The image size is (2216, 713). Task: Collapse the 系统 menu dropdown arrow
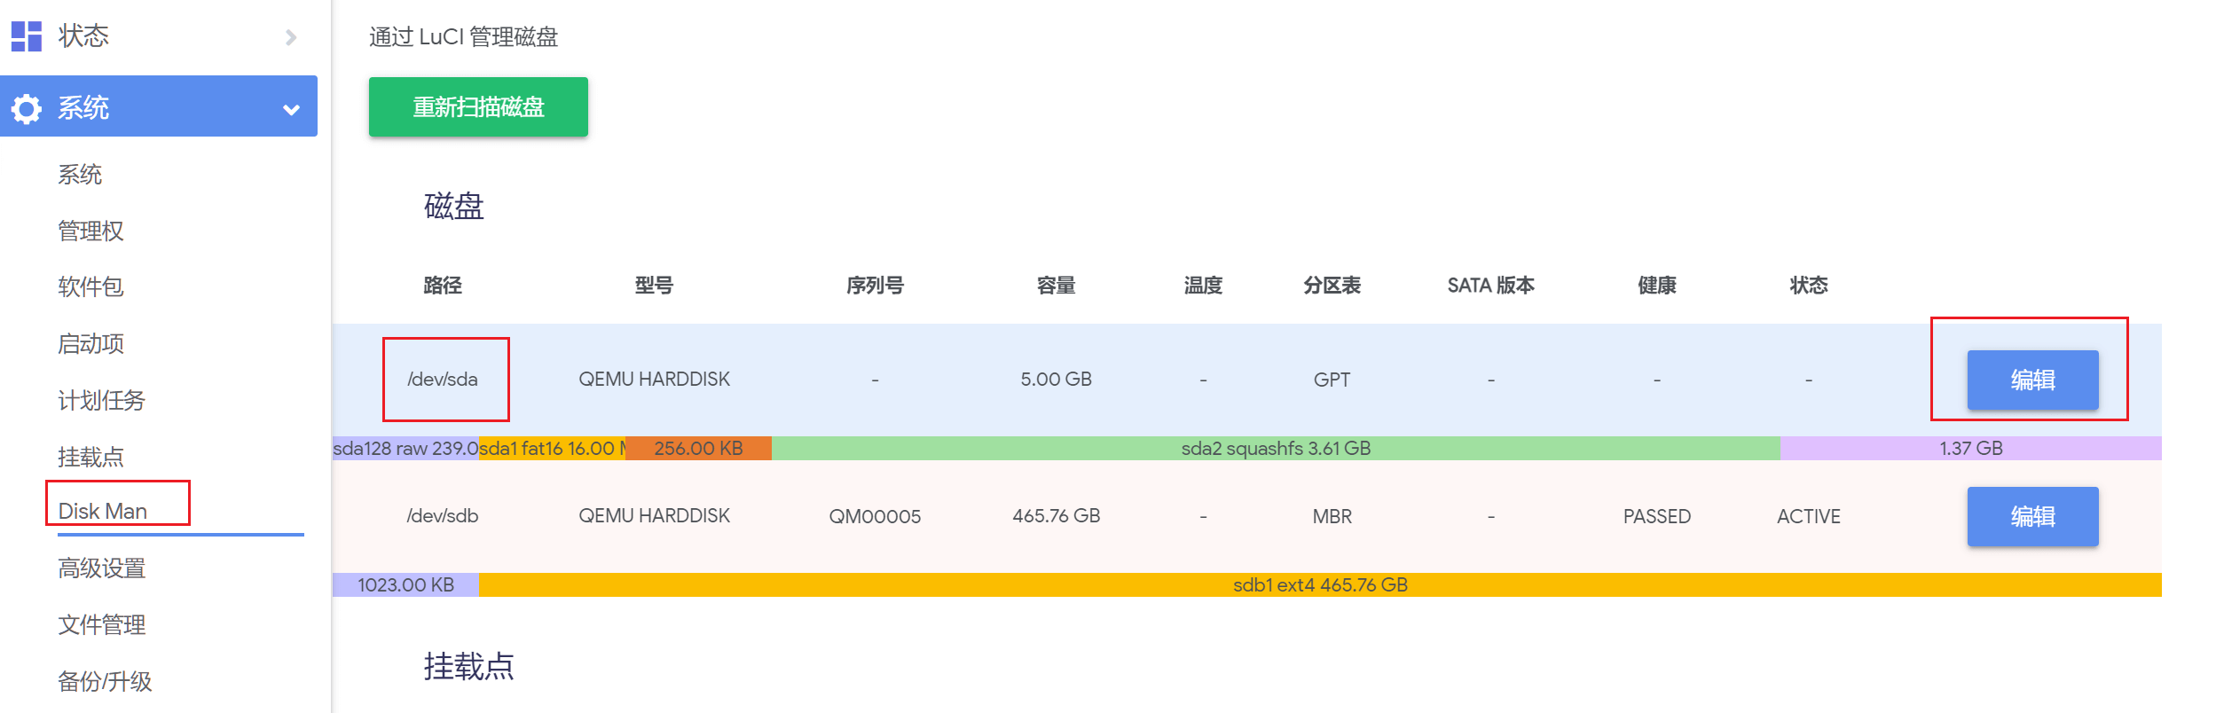[291, 110]
